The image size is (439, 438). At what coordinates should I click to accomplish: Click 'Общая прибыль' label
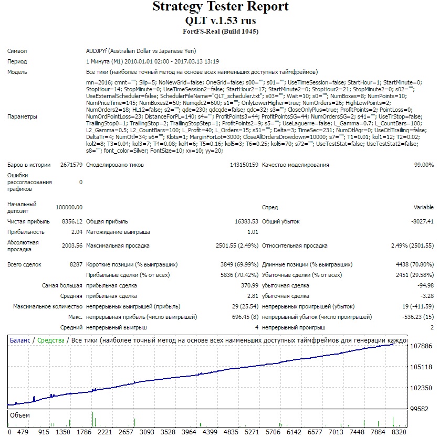pos(107,221)
